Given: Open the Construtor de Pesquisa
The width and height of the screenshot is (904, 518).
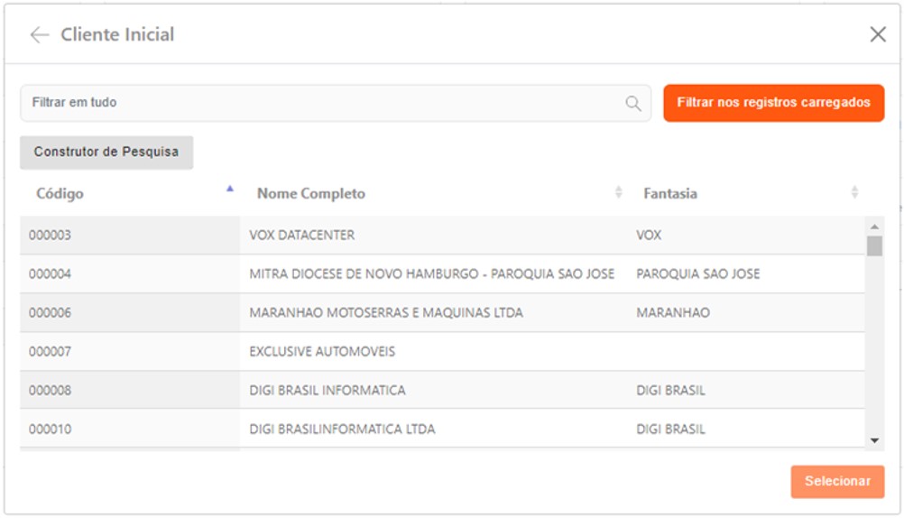Looking at the screenshot, I should [x=106, y=153].
